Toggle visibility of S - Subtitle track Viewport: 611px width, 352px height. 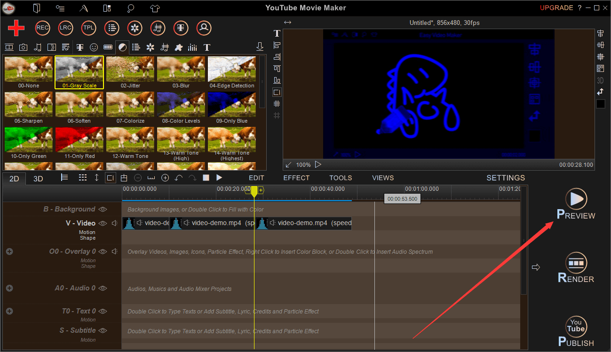pos(103,330)
